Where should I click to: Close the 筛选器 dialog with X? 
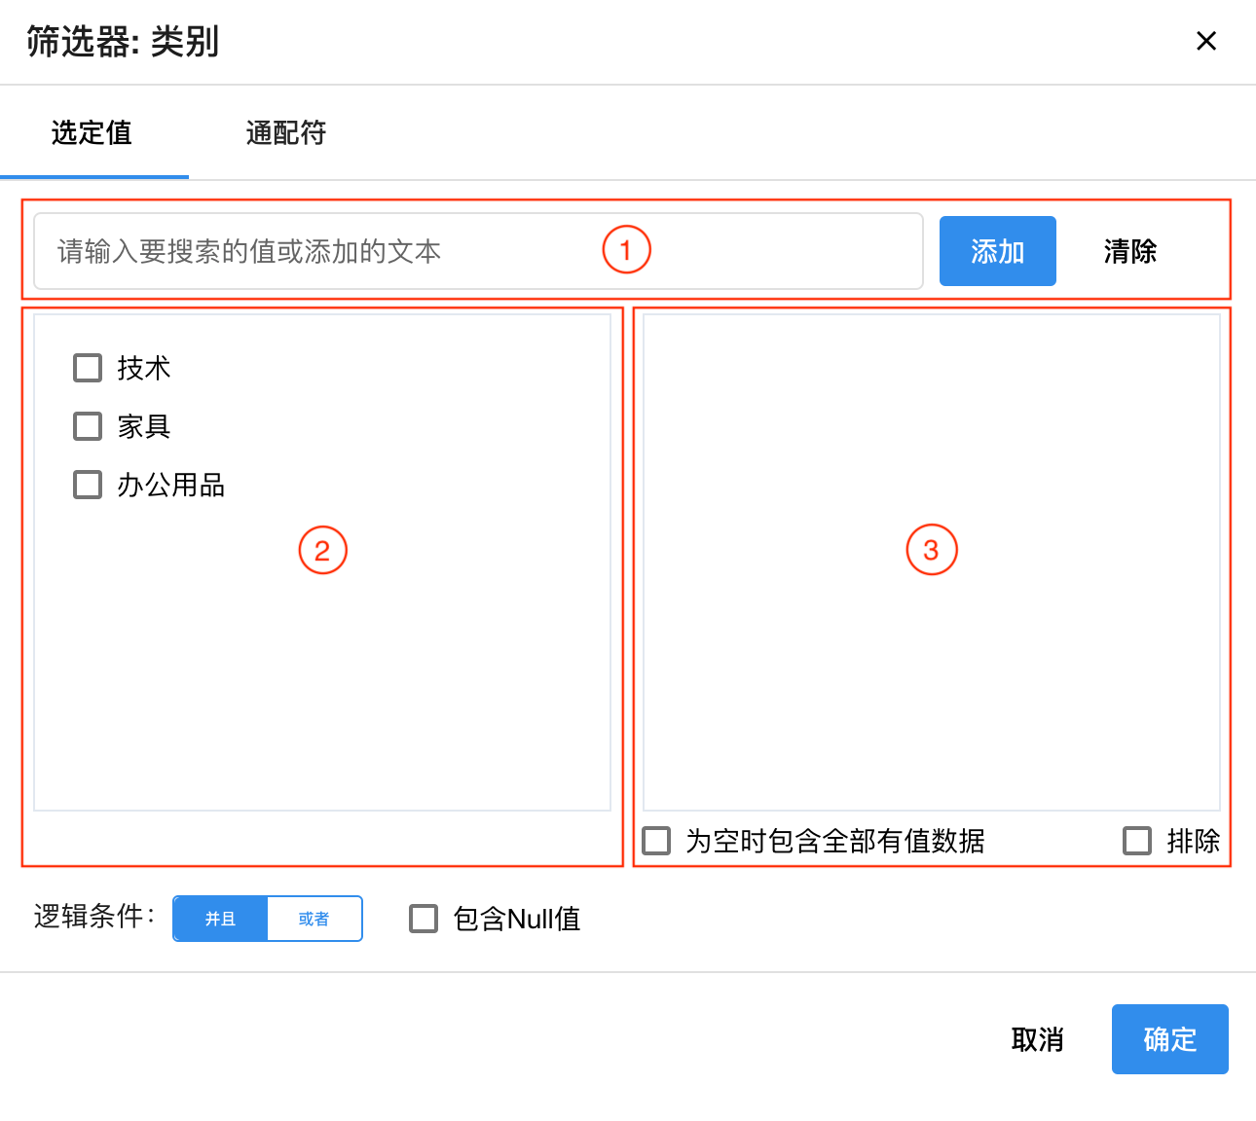click(1206, 41)
